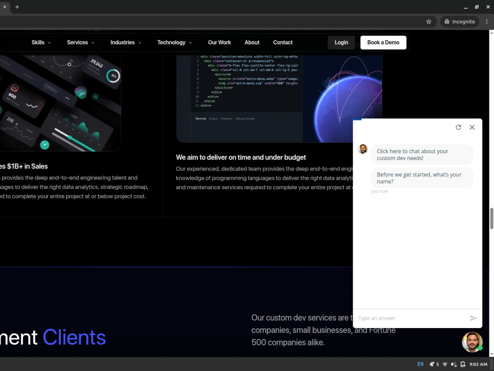Click the Book a Demo button
Viewport: 494px width, 371px height.
coord(383,42)
